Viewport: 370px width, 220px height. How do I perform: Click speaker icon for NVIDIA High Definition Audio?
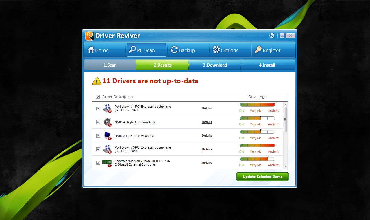(107, 122)
